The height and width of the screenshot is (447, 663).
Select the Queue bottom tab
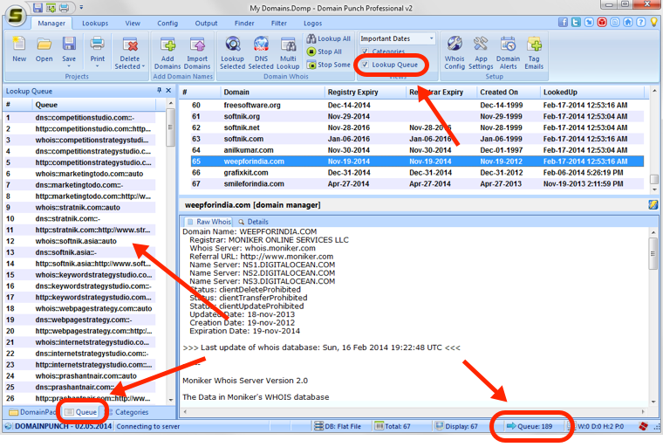[x=81, y=412]
